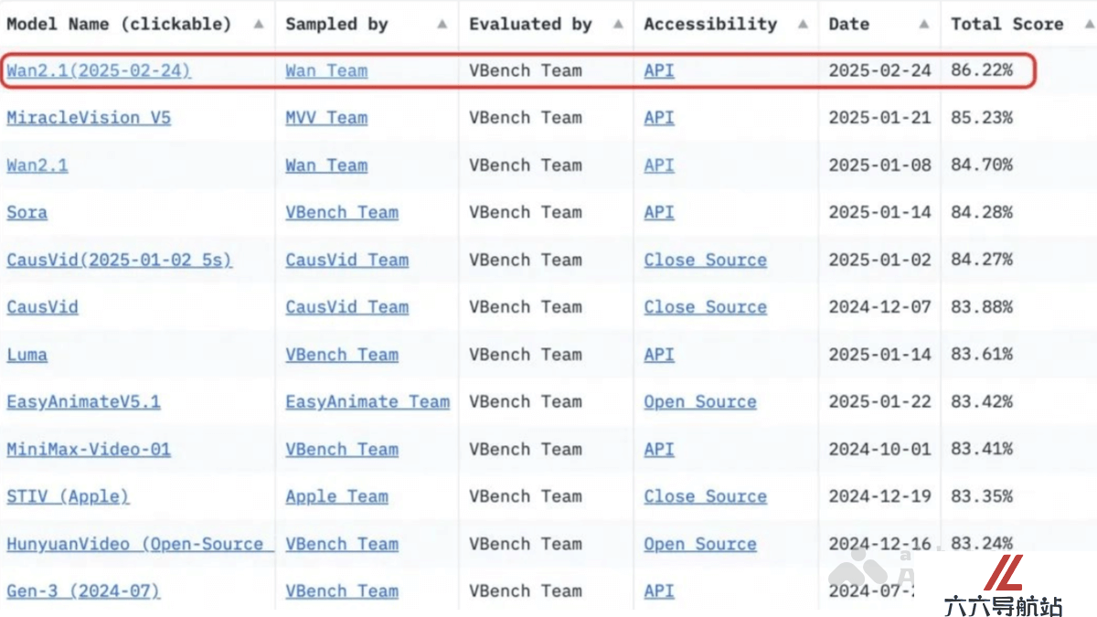Viewport: 1097px width, 617px height.
Task: Open the Sora model link
Action: (x=27, y=213)
